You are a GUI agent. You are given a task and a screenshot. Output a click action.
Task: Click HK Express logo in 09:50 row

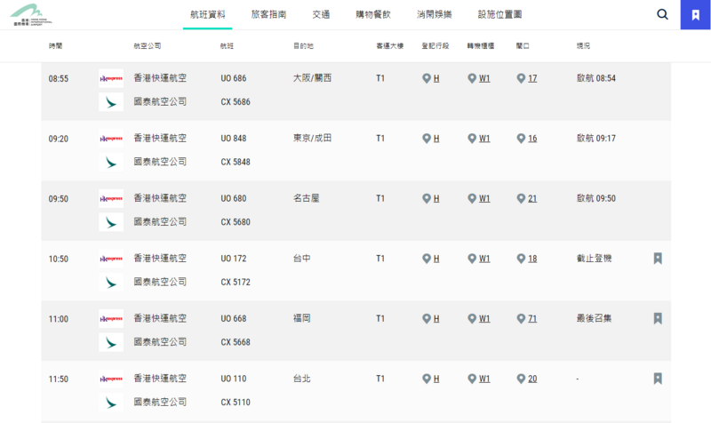pos(111,198)
